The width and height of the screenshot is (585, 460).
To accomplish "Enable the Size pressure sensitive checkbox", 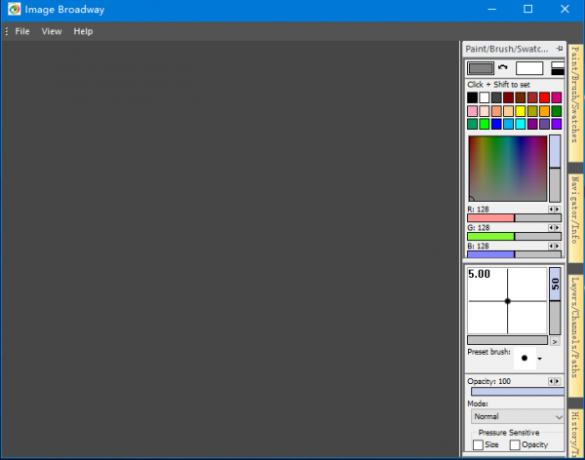I will coord(478,444).
